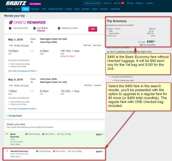Click the British Airways logo on May 9 flight
Viewport: 172px width, 161px height.
click(x=11, y=85)
